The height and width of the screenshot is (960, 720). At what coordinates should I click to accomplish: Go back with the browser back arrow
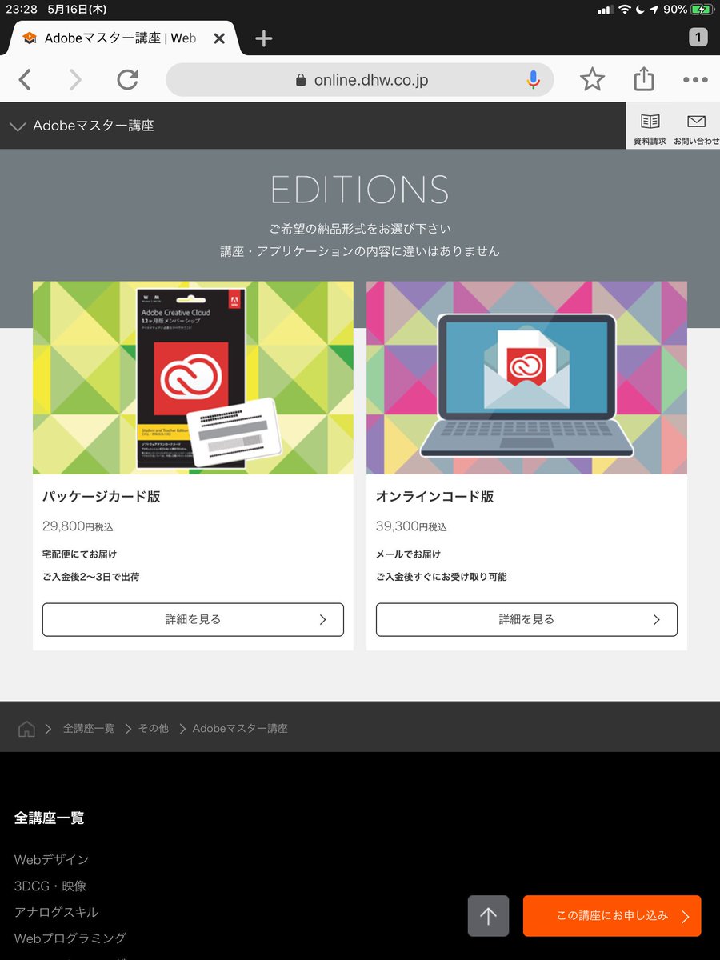click(x=26, y=79)
